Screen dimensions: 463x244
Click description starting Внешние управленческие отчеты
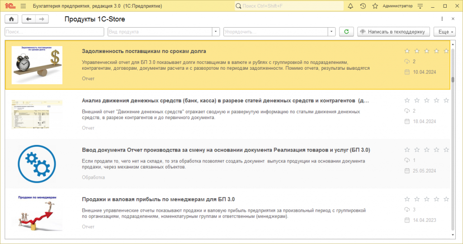click(224, 214)
